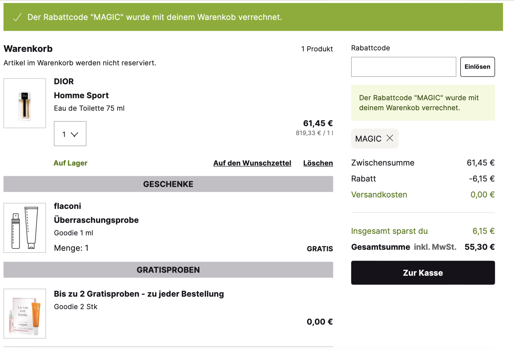
Task: Click the Versandkosten label
Action: [379, 195]
